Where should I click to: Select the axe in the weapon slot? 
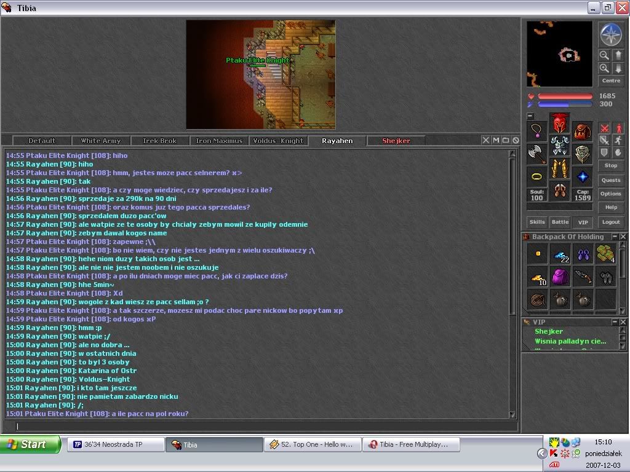click(x=536, y=154)
